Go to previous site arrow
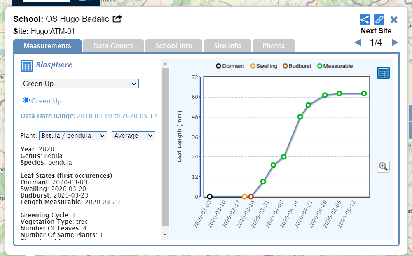412x256 pixels. (358, 42)
